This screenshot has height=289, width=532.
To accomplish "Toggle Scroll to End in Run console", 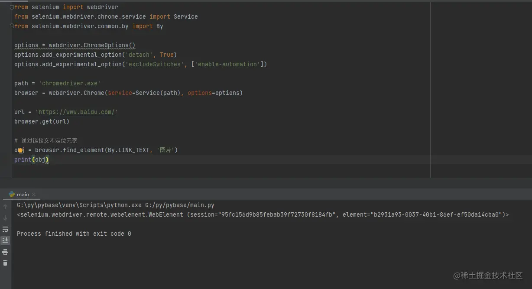I will pyautogui.click(x=5, y=240).
